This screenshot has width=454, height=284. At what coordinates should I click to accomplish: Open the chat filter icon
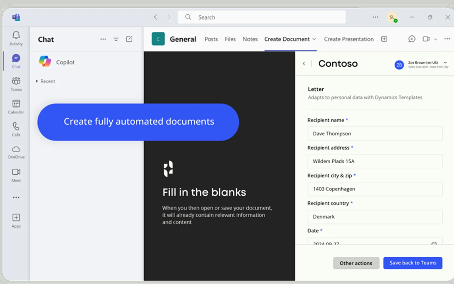(x=116, y=39)
